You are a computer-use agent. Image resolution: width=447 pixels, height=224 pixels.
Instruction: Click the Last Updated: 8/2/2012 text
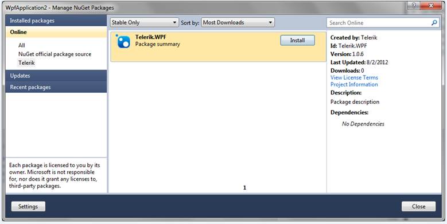tap(359, 62)
